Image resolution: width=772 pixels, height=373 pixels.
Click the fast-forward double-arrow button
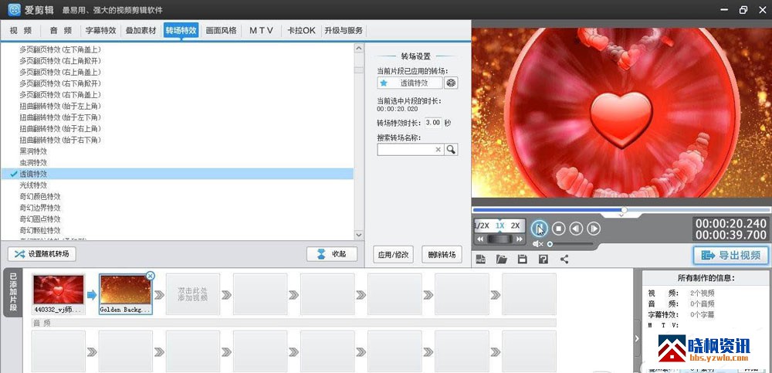[x=519, y=239]
